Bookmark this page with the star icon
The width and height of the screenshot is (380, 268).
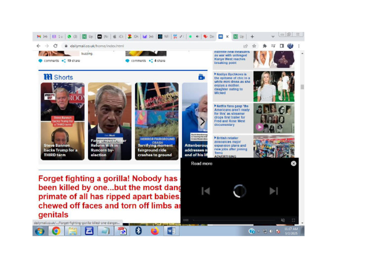tap(254, 46)
